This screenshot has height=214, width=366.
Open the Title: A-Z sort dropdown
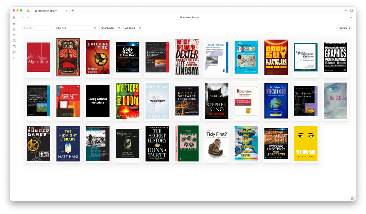point(76,28)
